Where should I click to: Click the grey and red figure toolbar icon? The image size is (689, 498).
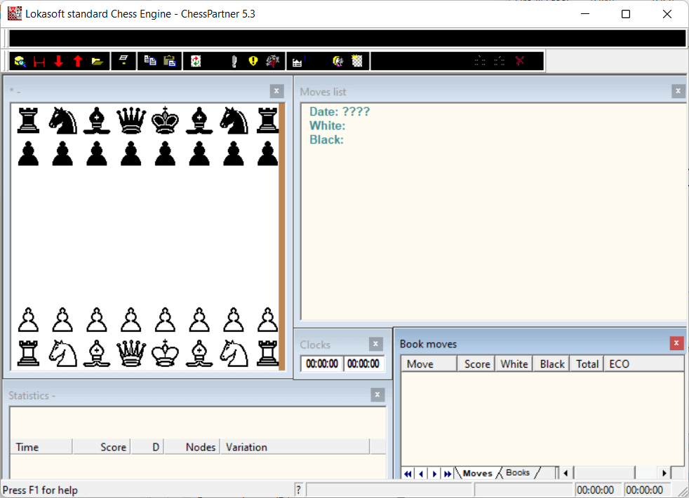(272, 61)
